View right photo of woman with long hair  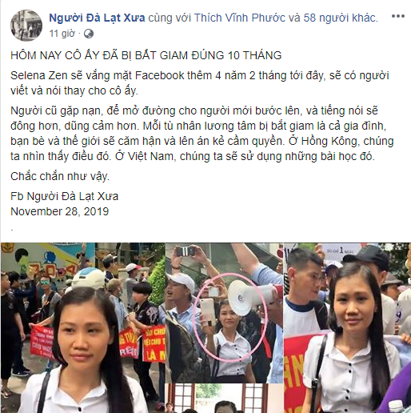coord(347,327)
